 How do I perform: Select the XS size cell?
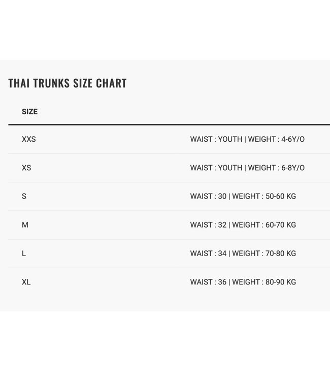pos(26,168)
